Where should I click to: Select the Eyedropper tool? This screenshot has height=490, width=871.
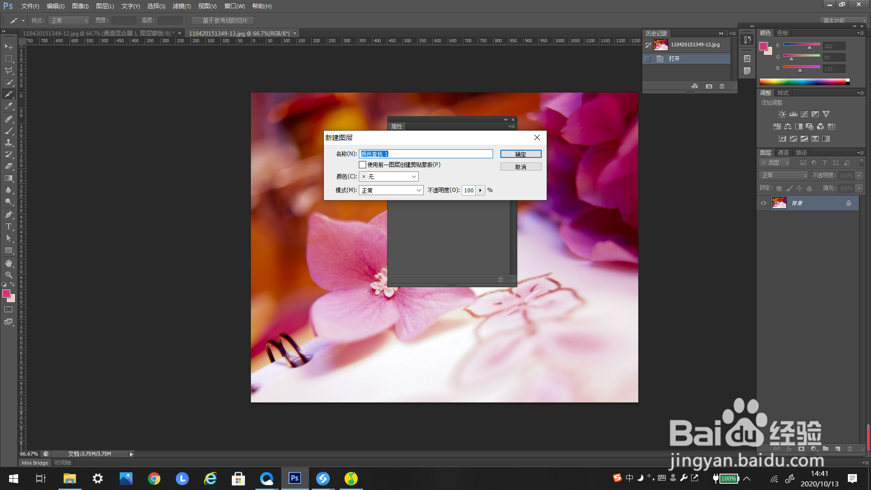[9, 106]
